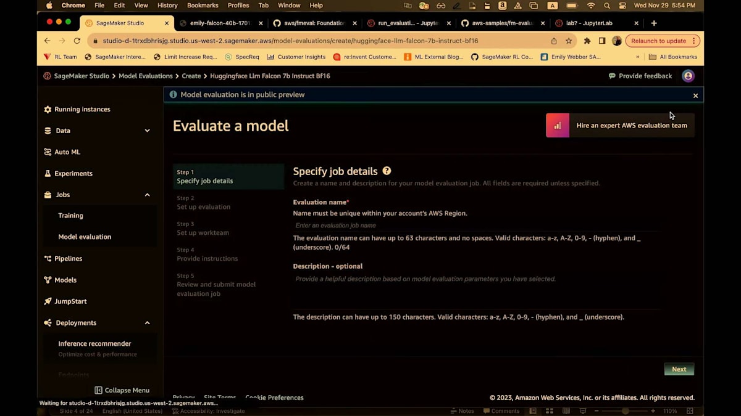Click the info icon in preview banner

coord(174,94)
